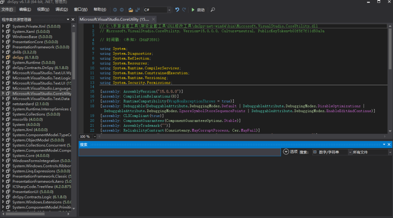Click the CompilationRelaxations attribute in code
This screenshot has height=218, width=393.
click(x=146, y=96)
